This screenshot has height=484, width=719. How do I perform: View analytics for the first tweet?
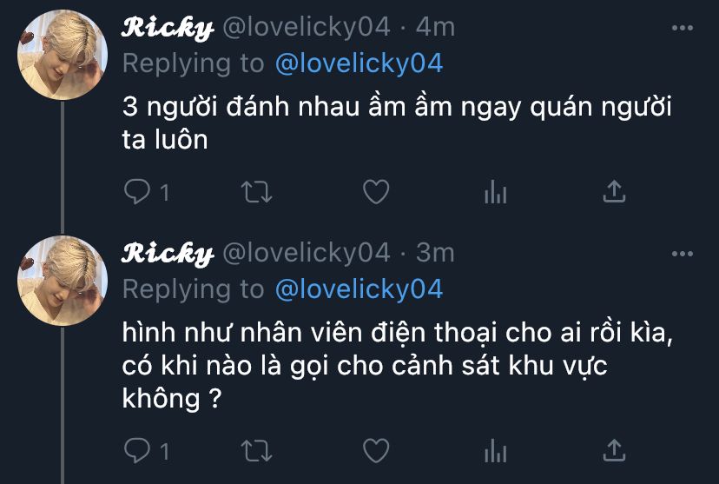[496, 192]
